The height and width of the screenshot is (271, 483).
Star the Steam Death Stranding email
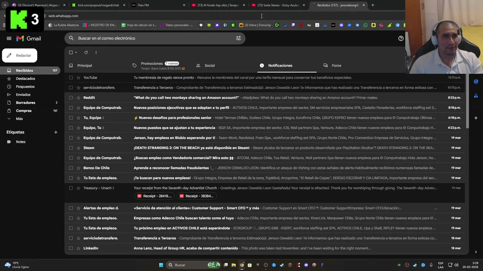coord(78,148)
